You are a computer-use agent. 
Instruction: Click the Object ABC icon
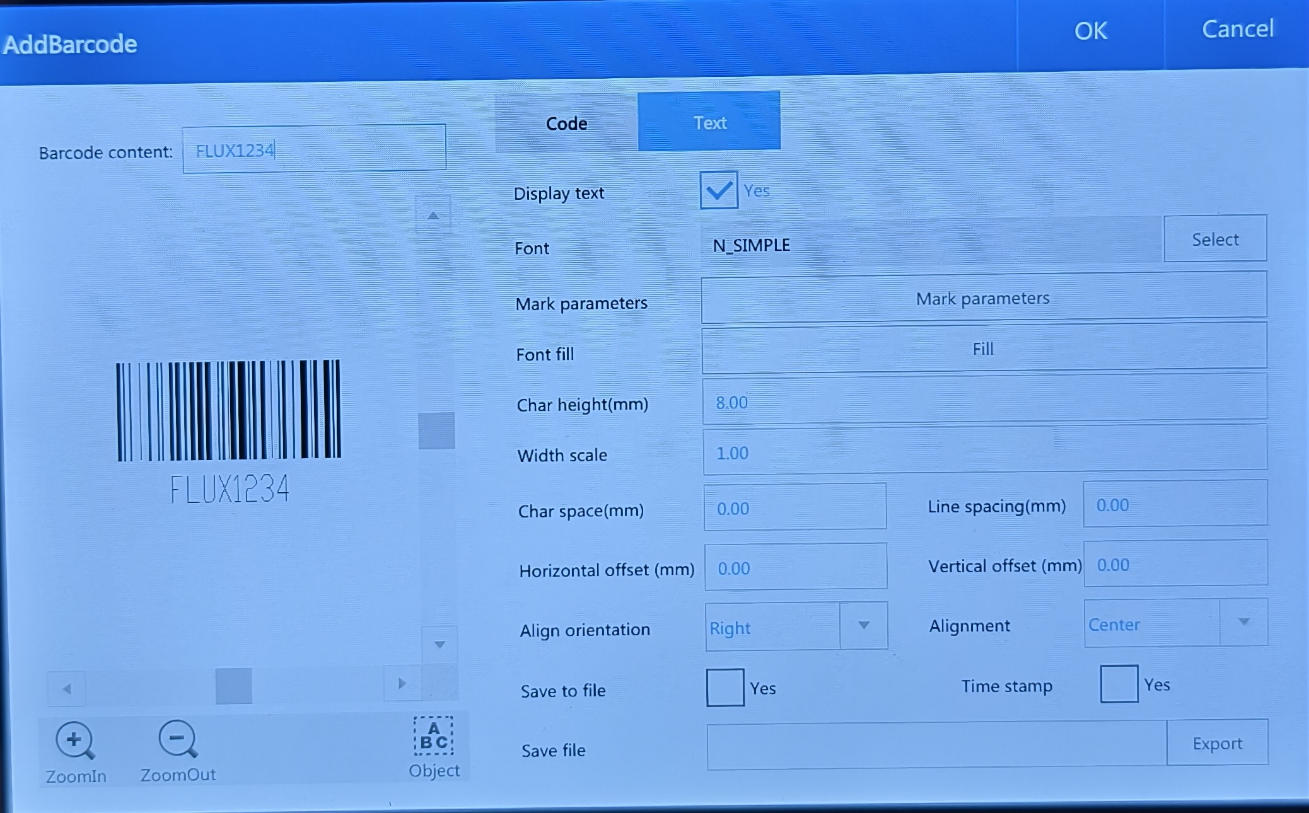[x=433, y=735]
